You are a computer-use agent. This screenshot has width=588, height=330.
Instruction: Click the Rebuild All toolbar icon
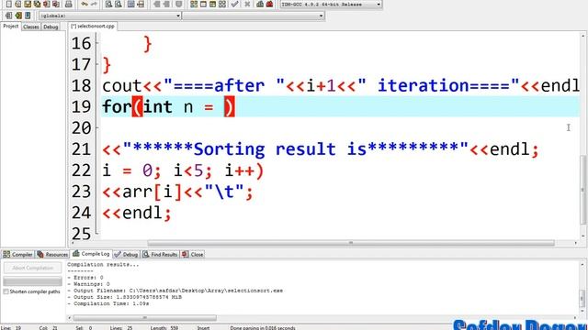pyautogui.click(x=222, y=4)
